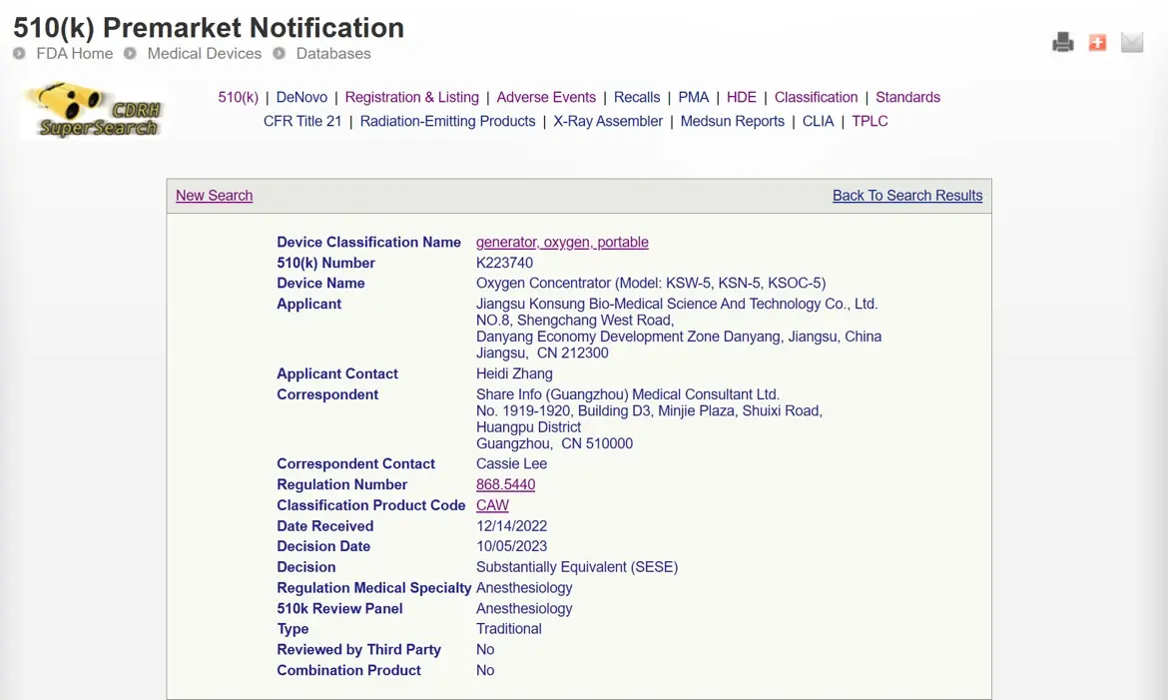
Task: Click Back To Search Results
Action: click(906, 195)
